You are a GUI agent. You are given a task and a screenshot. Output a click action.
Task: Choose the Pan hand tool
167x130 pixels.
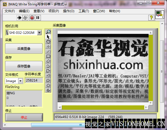48,41
